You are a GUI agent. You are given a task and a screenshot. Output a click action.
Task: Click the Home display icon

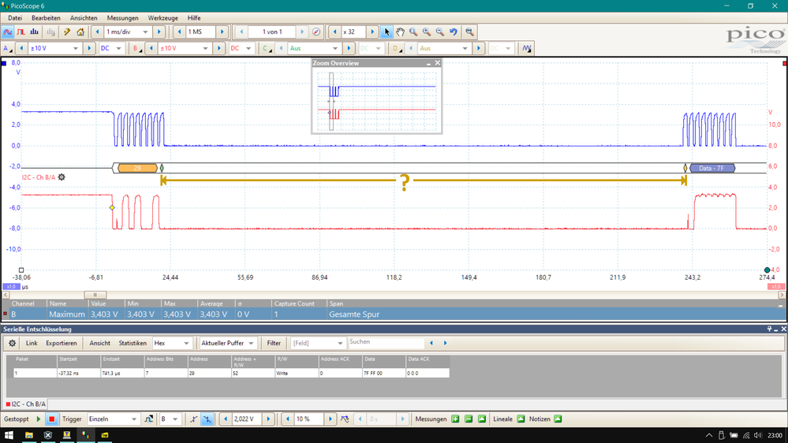pyautogui.click(x=80, y=32)
